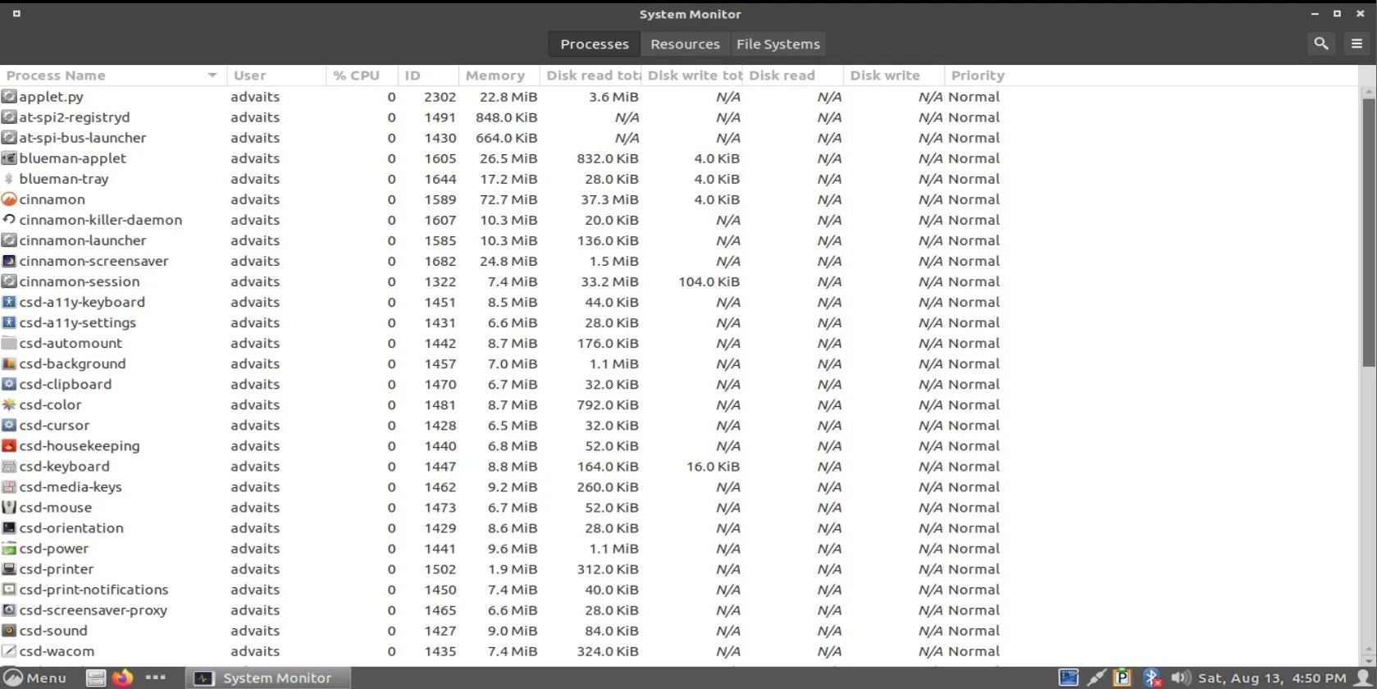Click the blueman-applet process icon

point(9,158)
